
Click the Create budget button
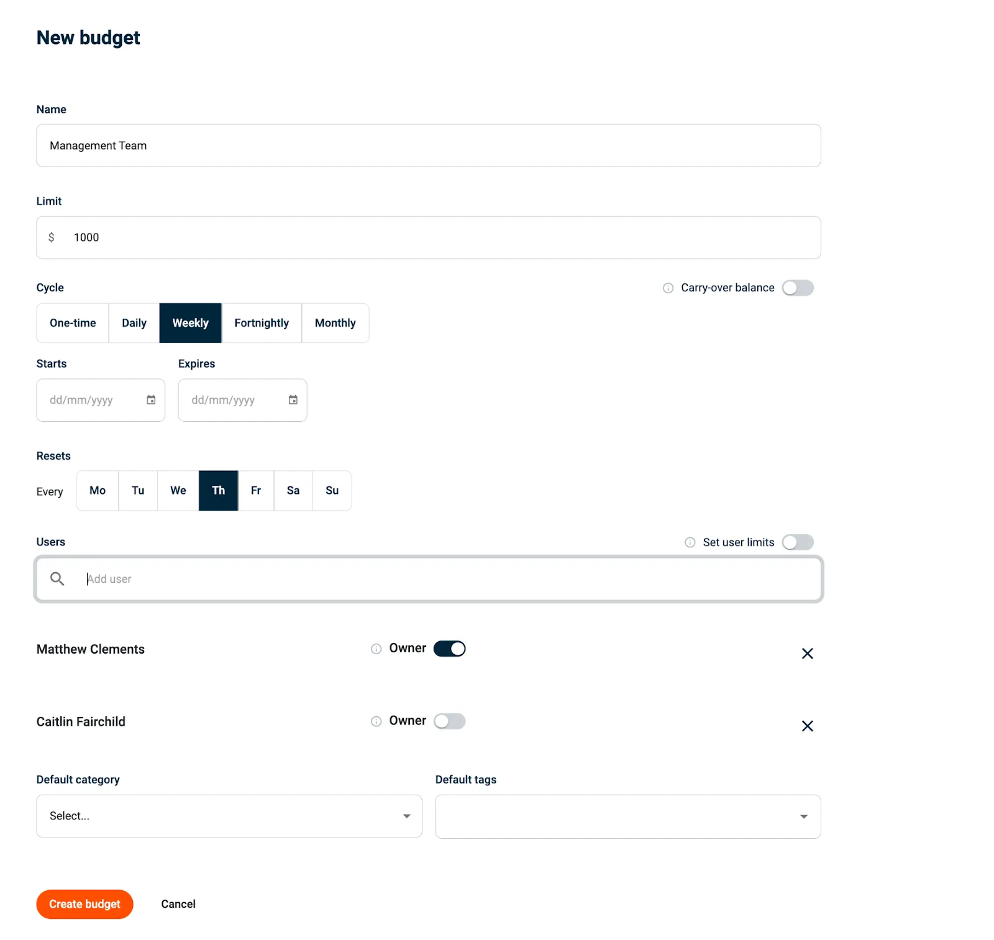[x=84, y=904]
